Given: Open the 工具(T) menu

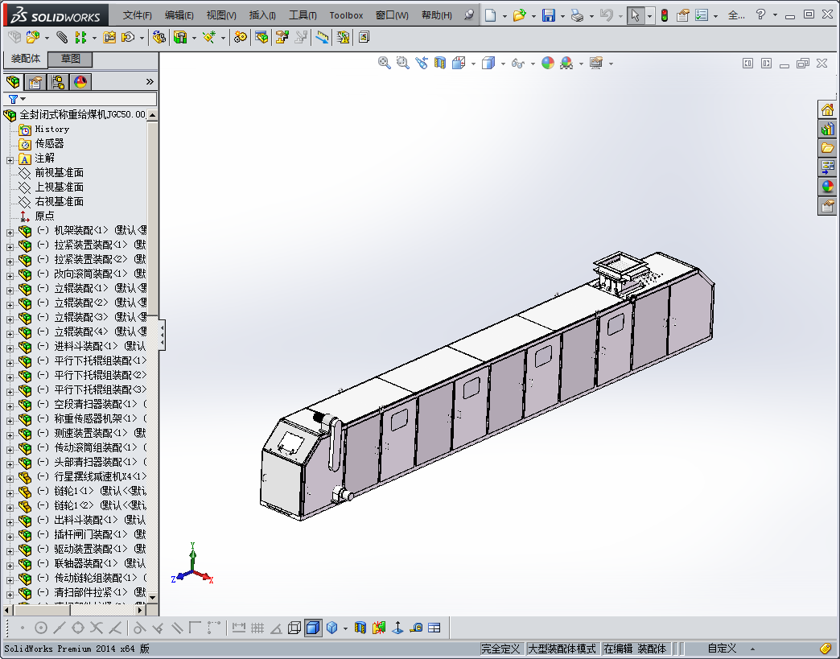Looking at the screenshot, I should point(303,15).
